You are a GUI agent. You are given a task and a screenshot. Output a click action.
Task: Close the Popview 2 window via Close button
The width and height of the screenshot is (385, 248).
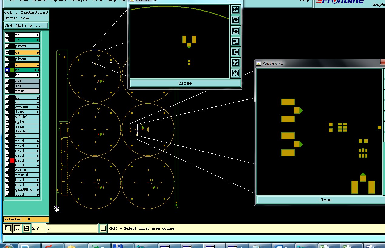point(185,83)
